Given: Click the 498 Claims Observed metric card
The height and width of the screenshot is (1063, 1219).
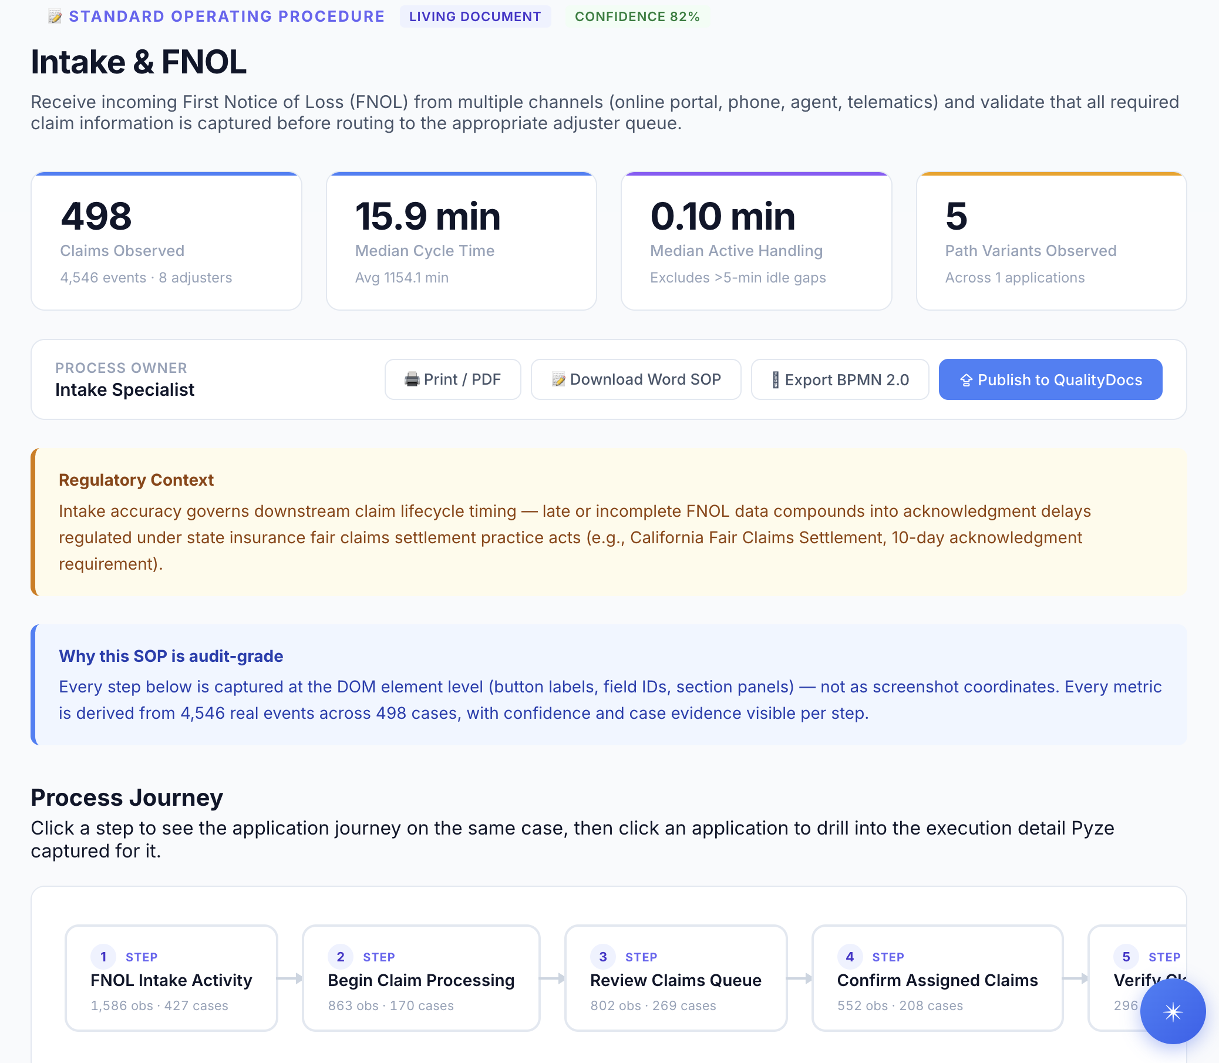Looking at the screenshot, I should pos(167,240).
